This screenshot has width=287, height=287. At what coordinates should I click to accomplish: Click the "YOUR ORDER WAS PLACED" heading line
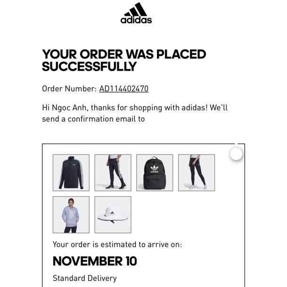click(124, 54)
